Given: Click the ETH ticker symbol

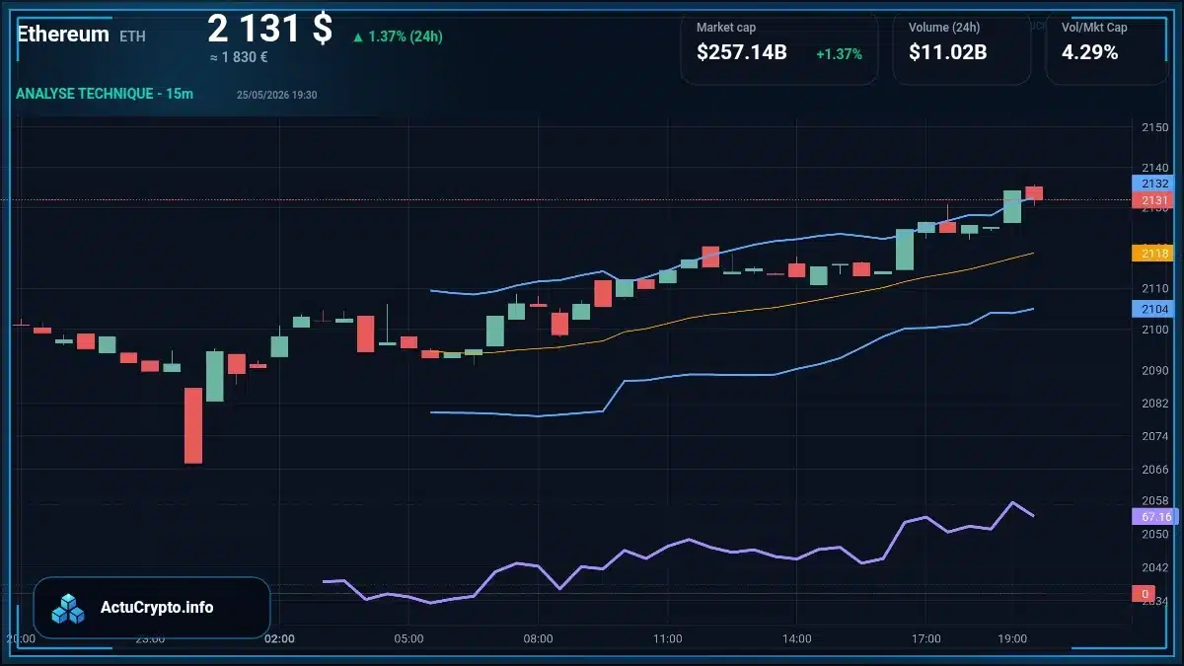Looking at the screenshot, I should 132,37.
